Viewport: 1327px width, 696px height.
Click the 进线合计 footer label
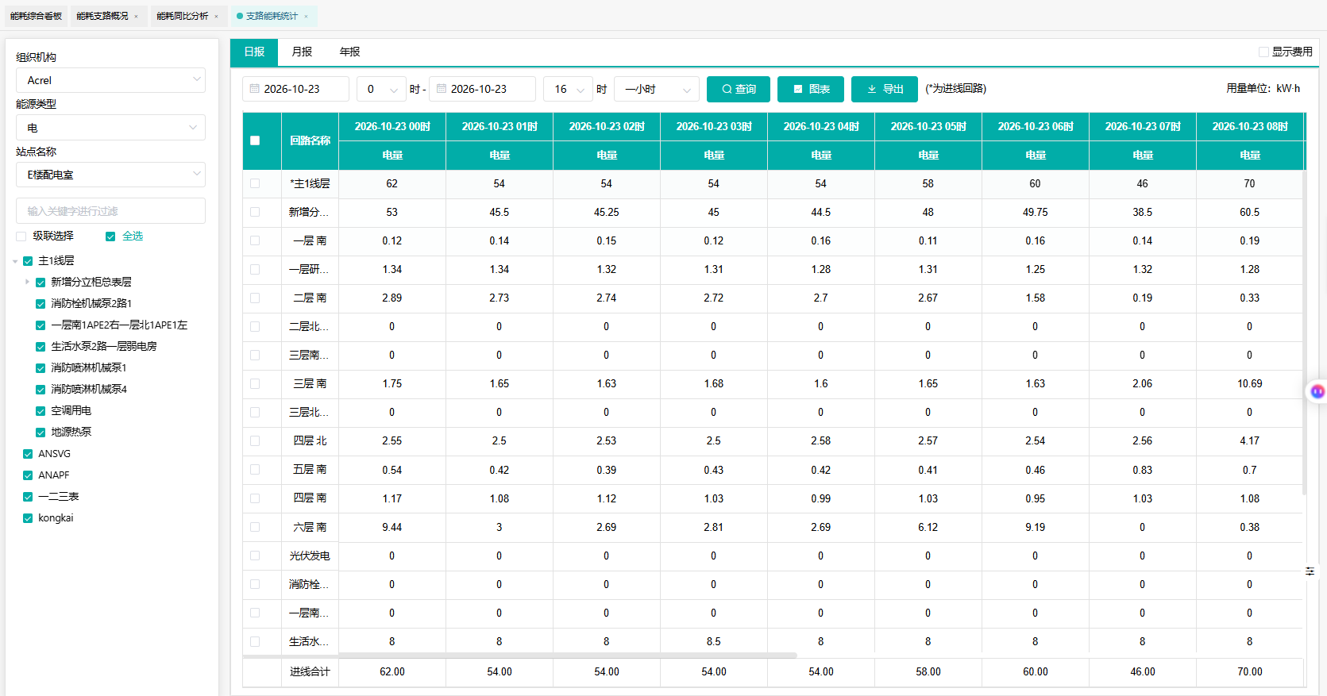310,671
